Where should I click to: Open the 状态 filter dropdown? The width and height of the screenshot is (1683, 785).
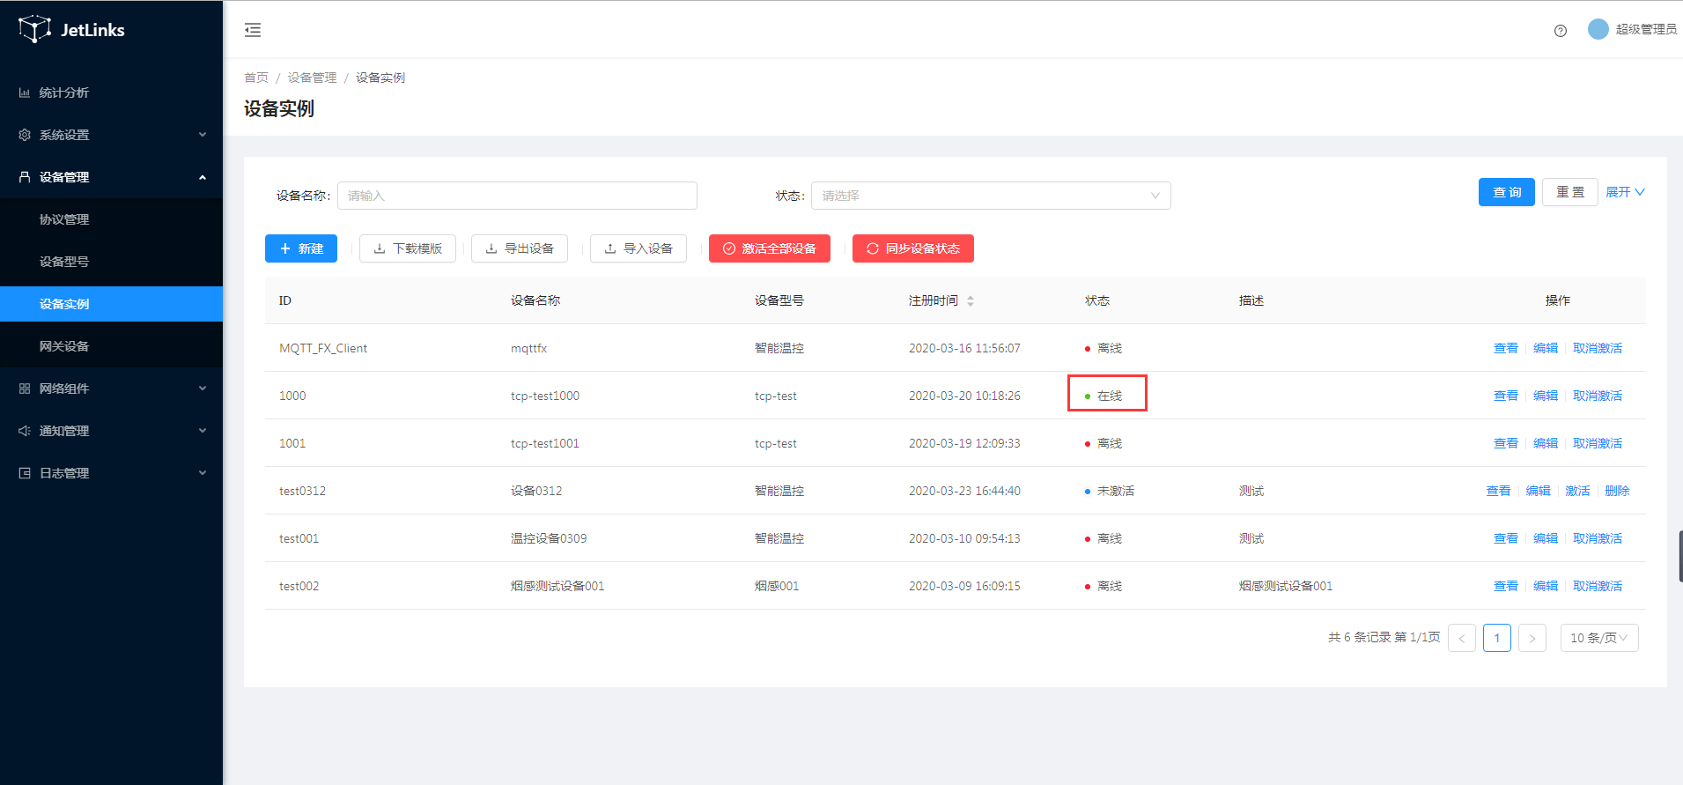(990, 196)
